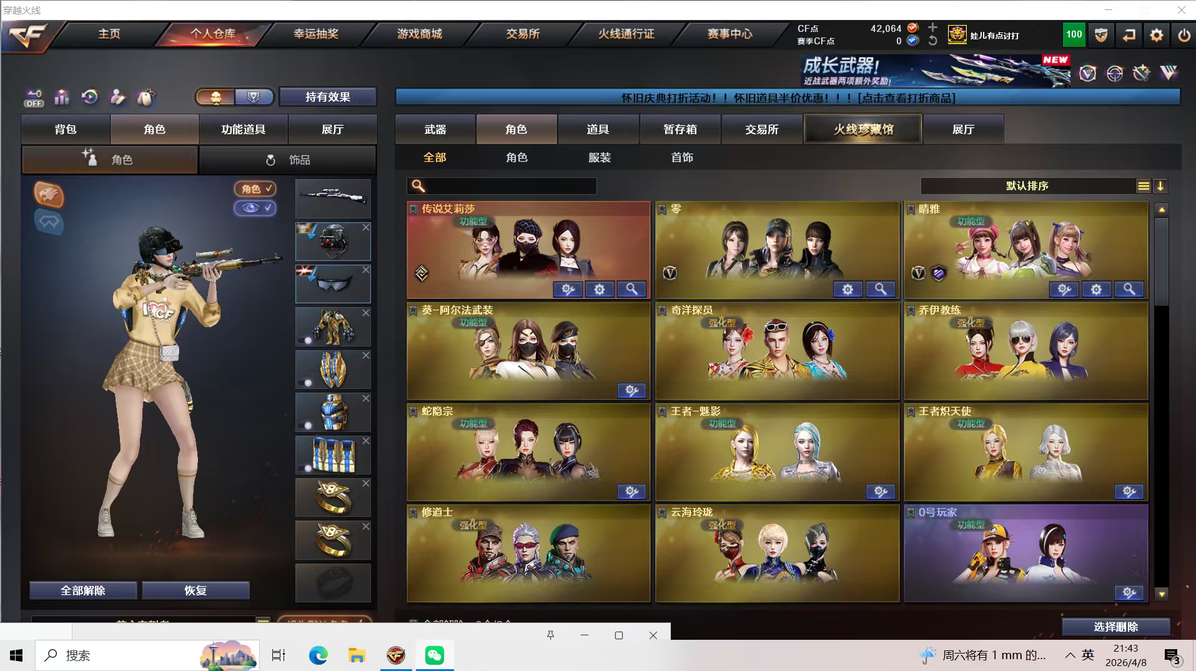The width and height of the screenshot is (1196, 671).
Task: Open Microsoft Edge from the taskbar
Action: coord(318,655)
